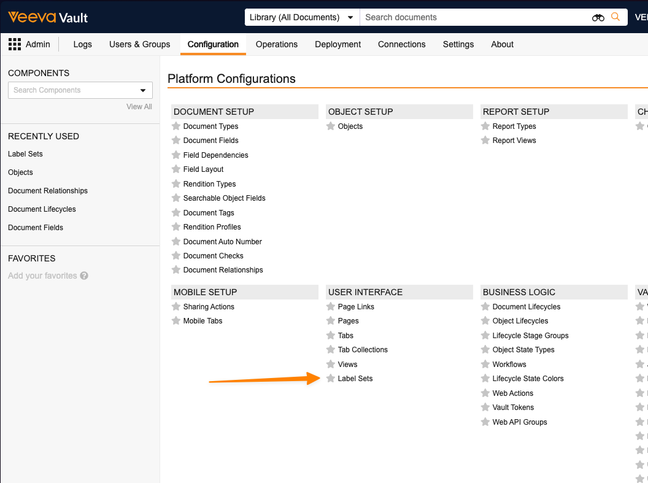Screen dimensions: 648x483
Task: Open the app launcher grid icon
Action: coord(15,44)
